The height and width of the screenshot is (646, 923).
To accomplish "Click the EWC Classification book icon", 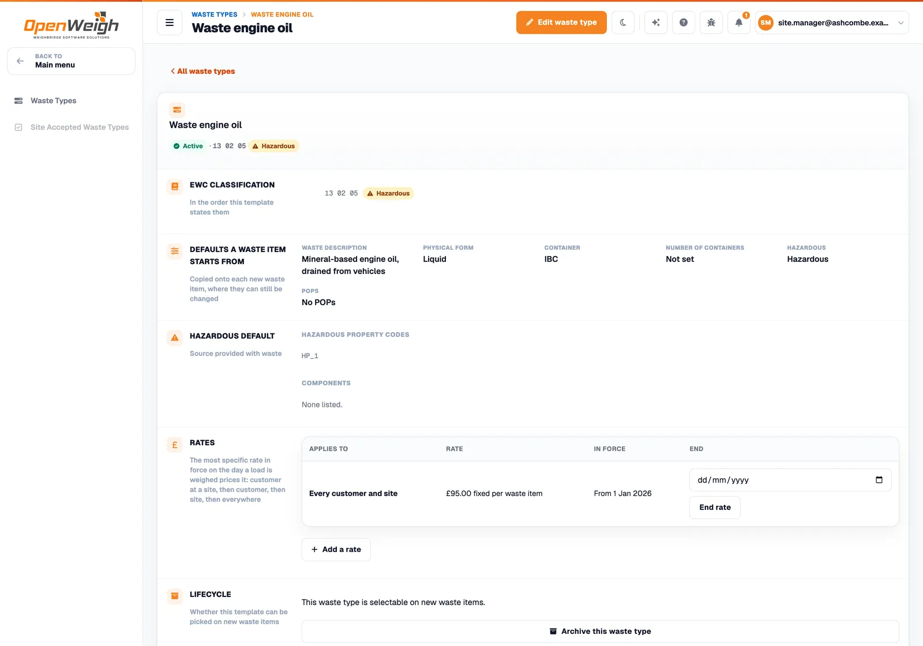I will pyautogui.click(x=175, y=186).
